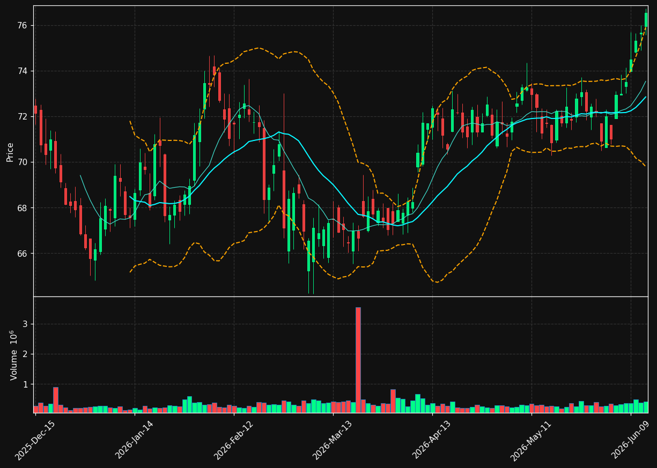Click the 2026-May-11 date label
The height and width of the screenshot is (468, 657).
click(x=531, y=440)
